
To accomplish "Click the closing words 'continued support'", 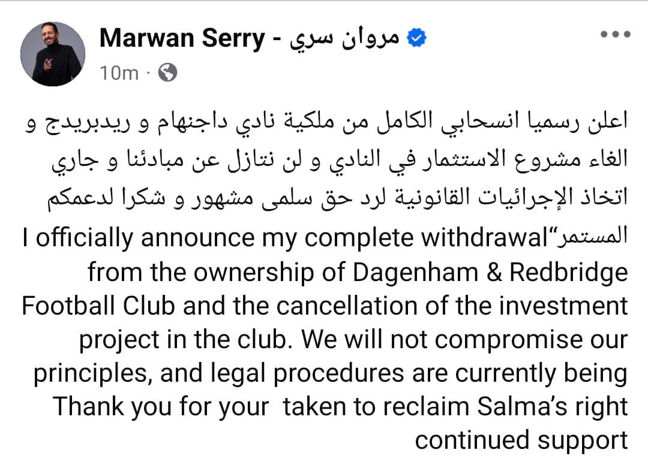I will 521,441.
